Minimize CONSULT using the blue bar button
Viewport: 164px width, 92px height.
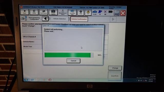[x=117, y=13]
